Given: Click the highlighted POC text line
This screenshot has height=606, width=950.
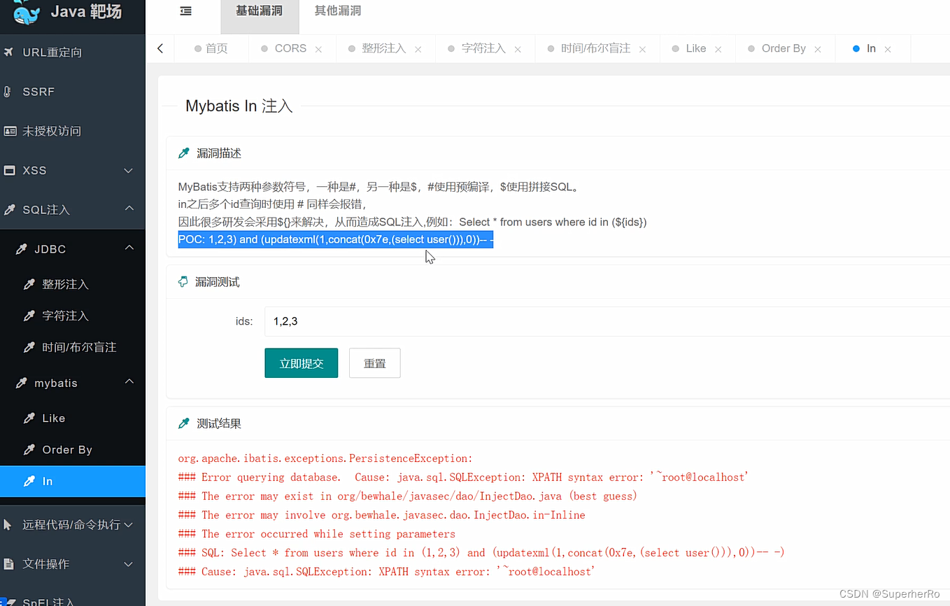Looking at the screenshot, I should coord(336,239).
